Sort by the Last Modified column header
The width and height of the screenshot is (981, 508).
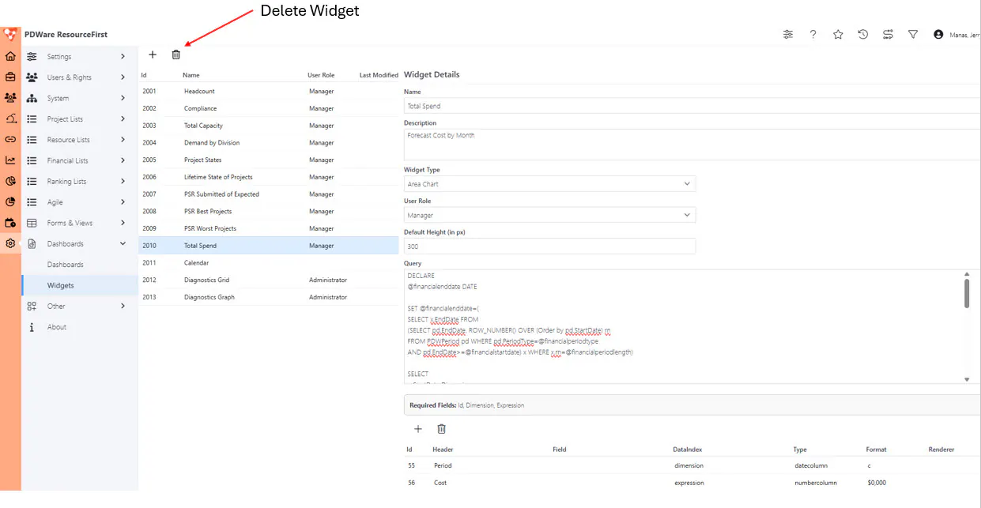pyautogui.click(x=379, y=75)
